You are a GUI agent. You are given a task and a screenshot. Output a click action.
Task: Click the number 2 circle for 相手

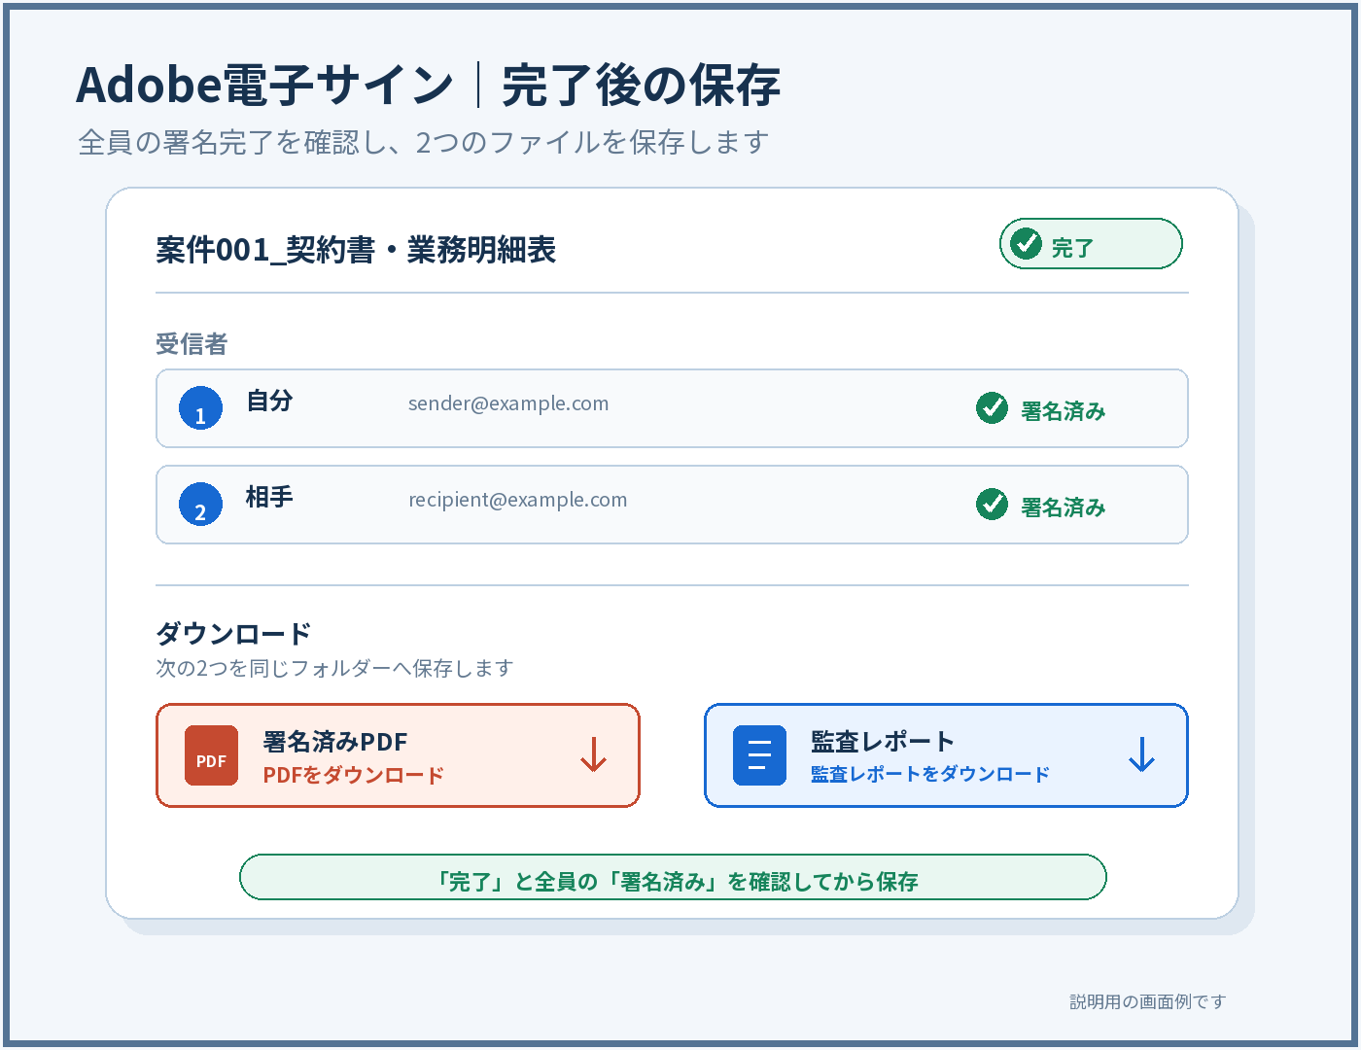201,505
